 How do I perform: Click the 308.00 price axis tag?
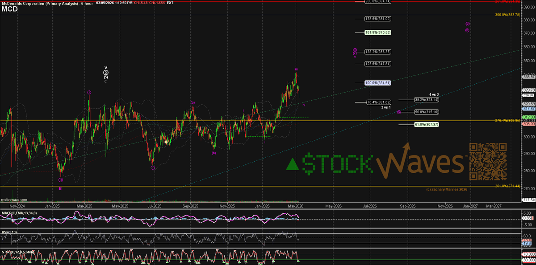pyautogui.click(x=528, y=124)
